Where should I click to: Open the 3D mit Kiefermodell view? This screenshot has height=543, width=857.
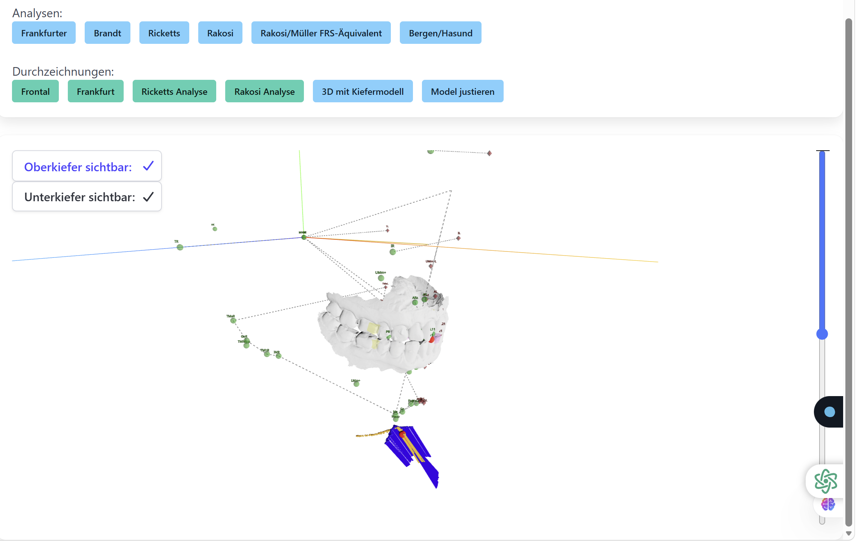362,91
